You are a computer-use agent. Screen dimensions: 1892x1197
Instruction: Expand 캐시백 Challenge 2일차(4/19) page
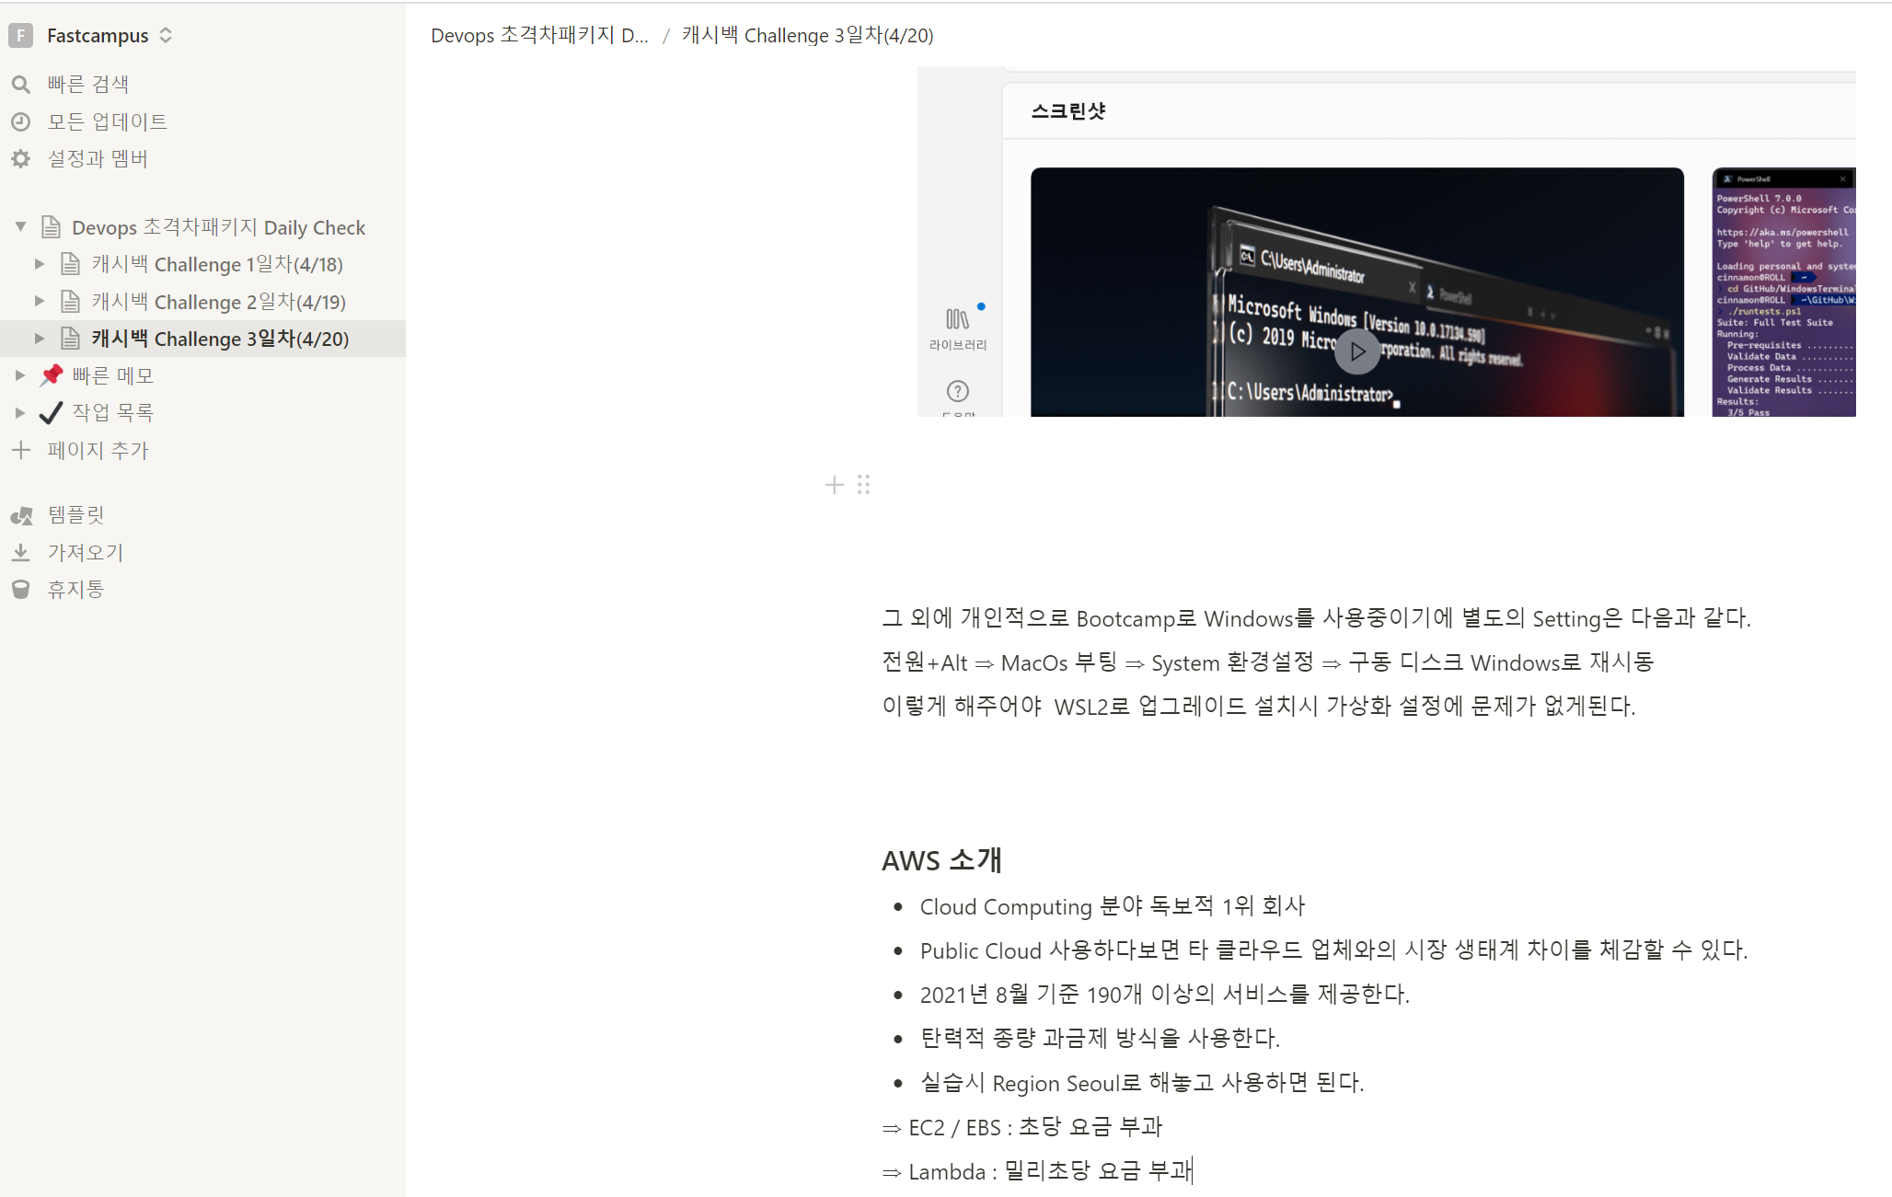pyautogui.click(x=39, y=301)
